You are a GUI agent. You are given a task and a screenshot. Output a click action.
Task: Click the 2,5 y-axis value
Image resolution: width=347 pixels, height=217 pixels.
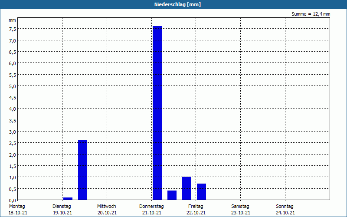(x=13, y=143)
